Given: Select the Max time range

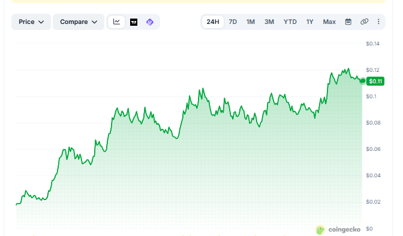Looking at the screenshot, I should click(x=329, y=22).
